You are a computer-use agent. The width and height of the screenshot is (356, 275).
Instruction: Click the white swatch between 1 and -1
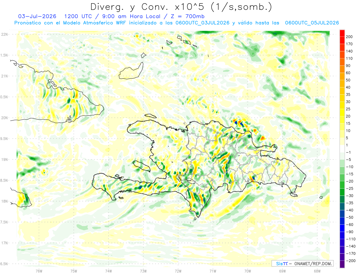[342, 149]
